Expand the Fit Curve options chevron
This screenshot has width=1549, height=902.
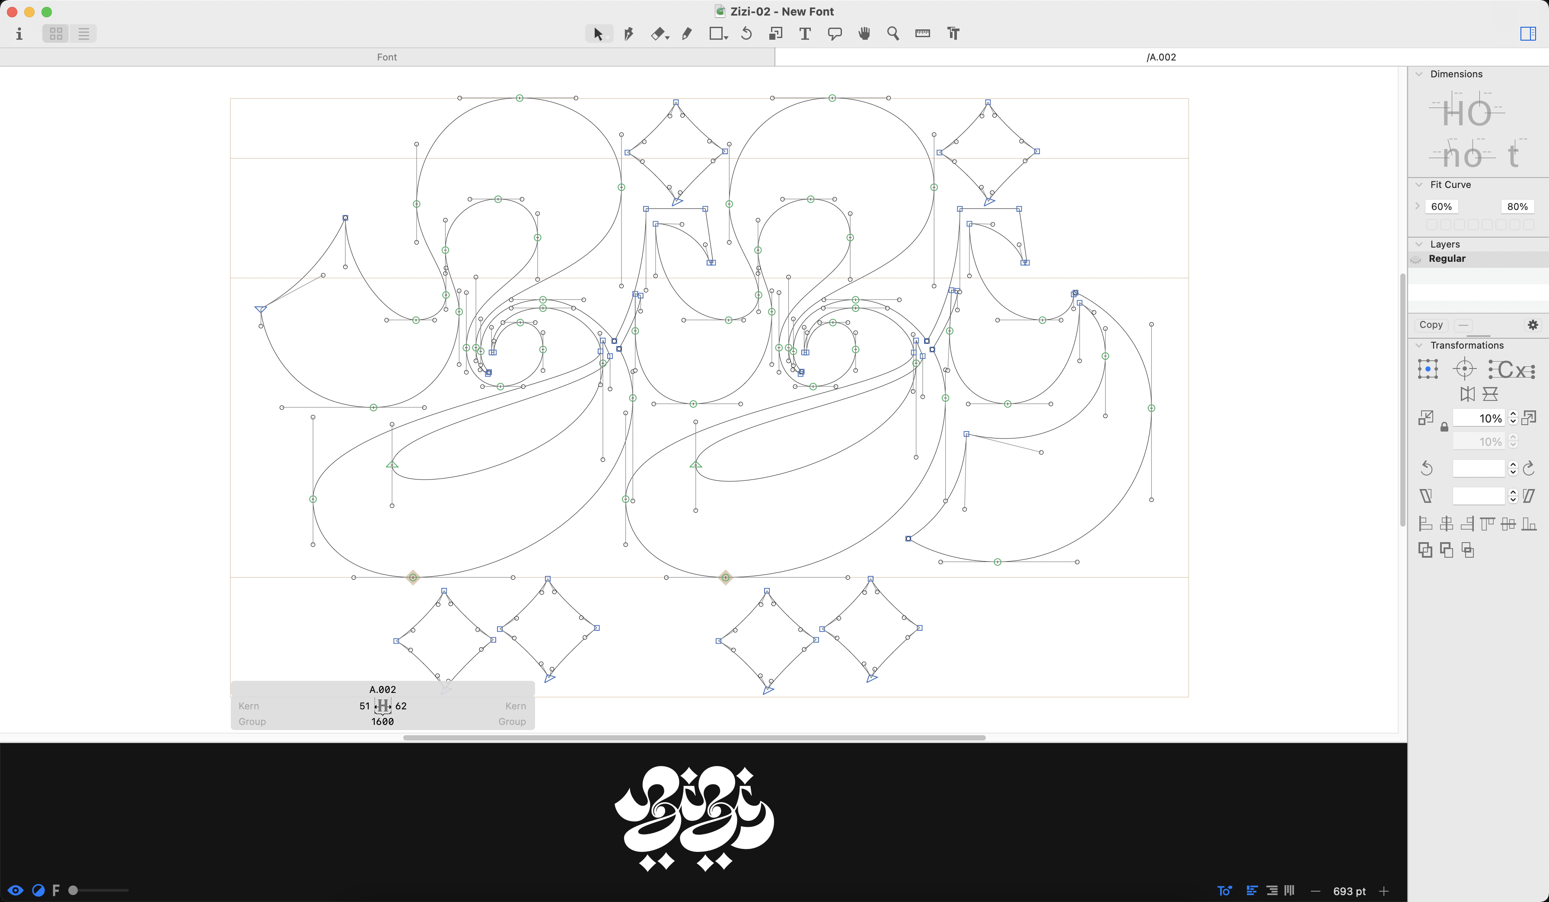pyautogui.click(x=1418, y=206)
